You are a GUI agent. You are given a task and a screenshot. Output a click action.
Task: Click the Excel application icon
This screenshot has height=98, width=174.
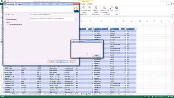(2, 1)
